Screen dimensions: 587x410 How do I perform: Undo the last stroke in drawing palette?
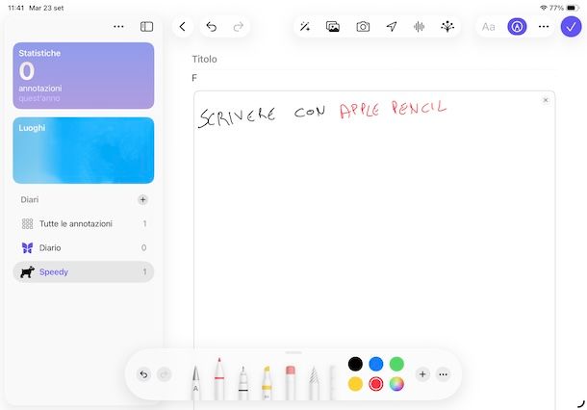tap(143, 374)
